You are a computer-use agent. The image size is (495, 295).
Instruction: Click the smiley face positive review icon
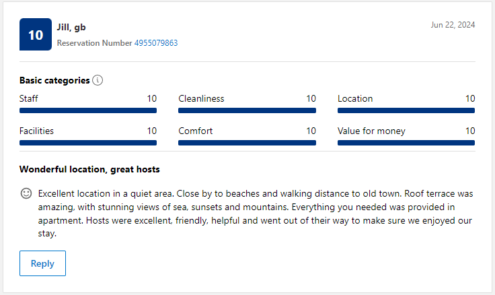(26, 193)
